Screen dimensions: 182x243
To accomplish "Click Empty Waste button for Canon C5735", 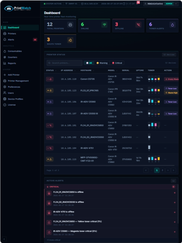I will pos(171,79).
